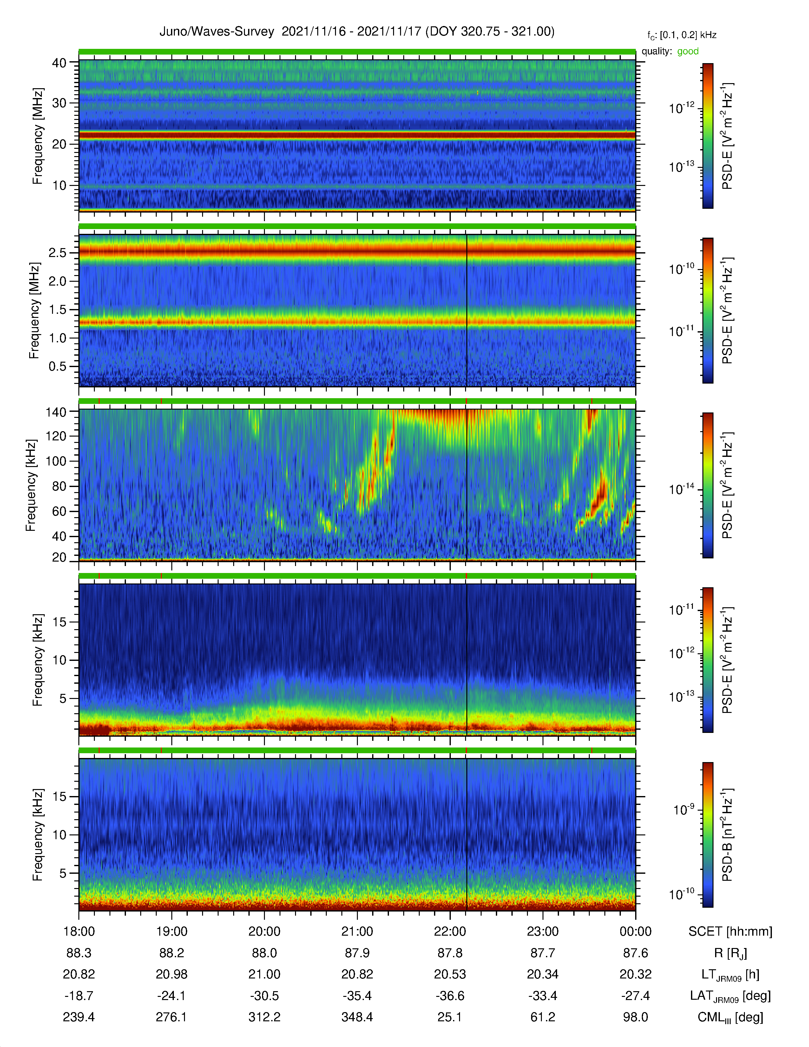The height and width of the screenshot is (1047, 809).
Task: Select the top panel color bar
Action: click(707, 136)
